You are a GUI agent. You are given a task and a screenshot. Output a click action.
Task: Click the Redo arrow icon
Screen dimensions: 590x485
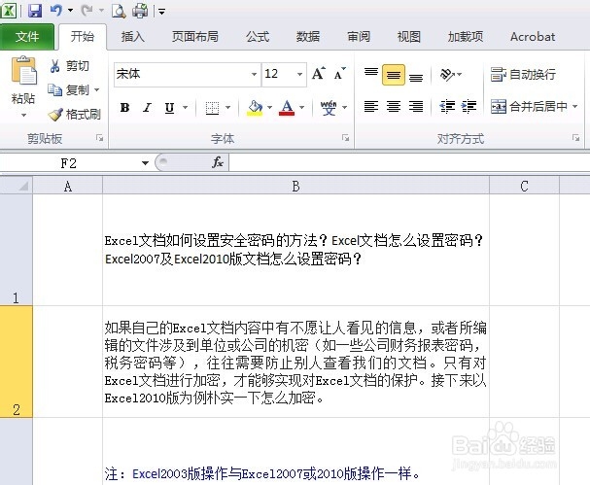click(87, 10)
